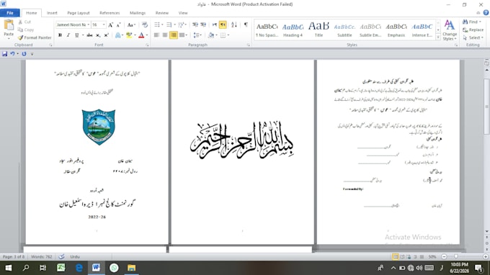Click the Undo arrow icon
The height and width of the screenshot is (275, 490).
point(12,54)
